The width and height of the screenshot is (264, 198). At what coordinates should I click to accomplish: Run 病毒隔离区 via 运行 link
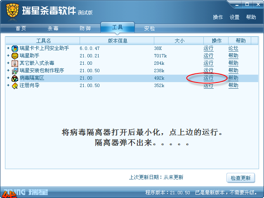208,78
